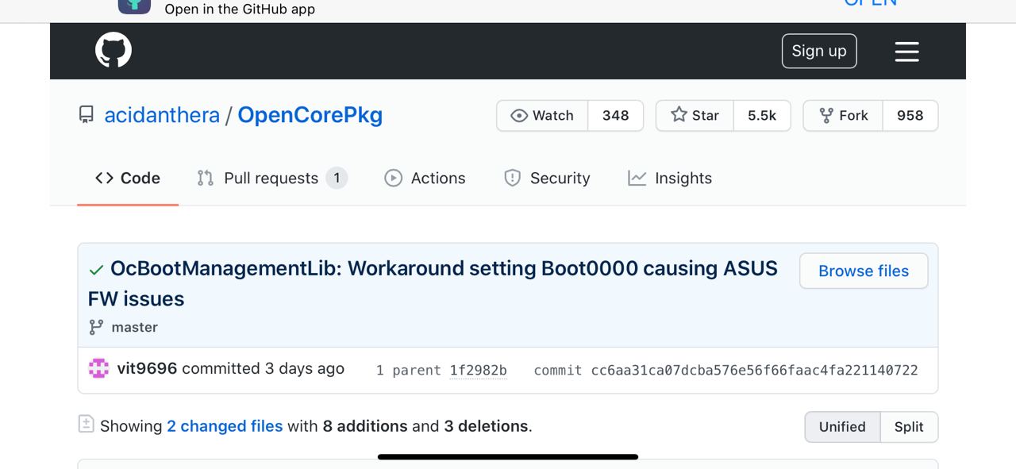The height and width of the screenshot is (469, 1016).
Task: Click the commit title OcBootManagementLib text
Action: (433, 283)
